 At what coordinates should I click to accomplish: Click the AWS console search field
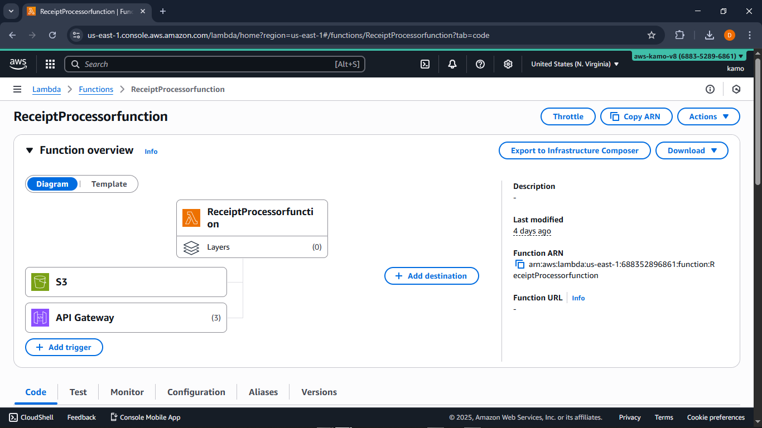(x=215, y=64)
